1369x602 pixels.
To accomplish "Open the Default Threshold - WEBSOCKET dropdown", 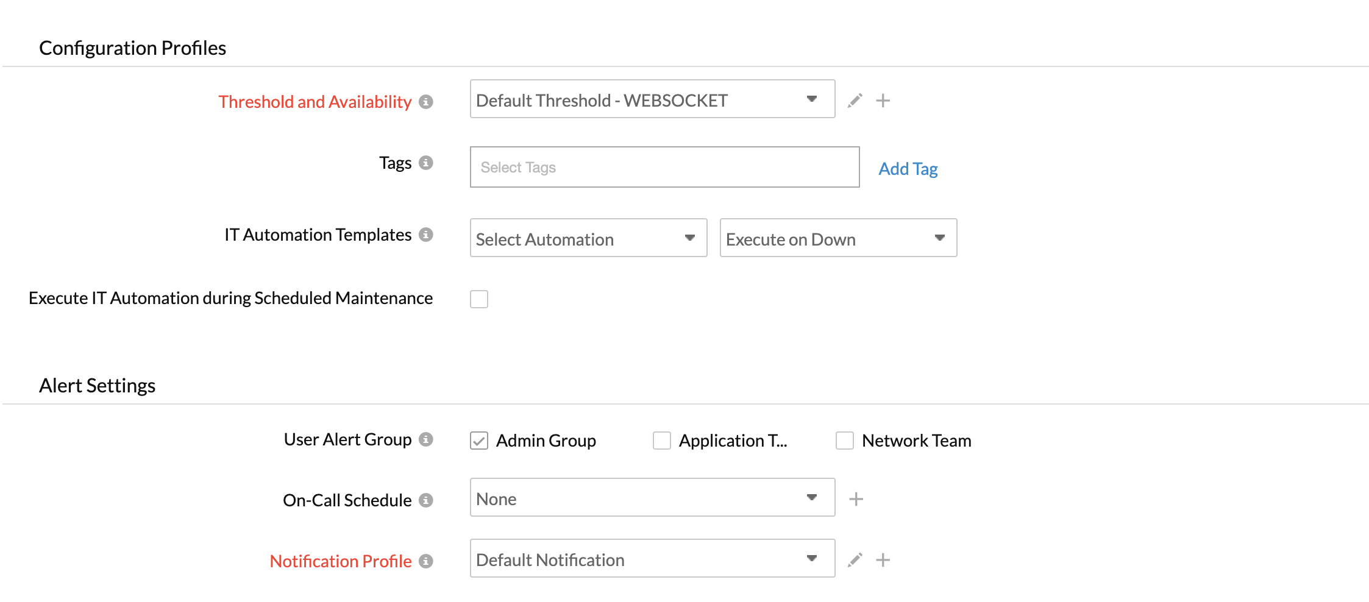I will pos(652,99).
